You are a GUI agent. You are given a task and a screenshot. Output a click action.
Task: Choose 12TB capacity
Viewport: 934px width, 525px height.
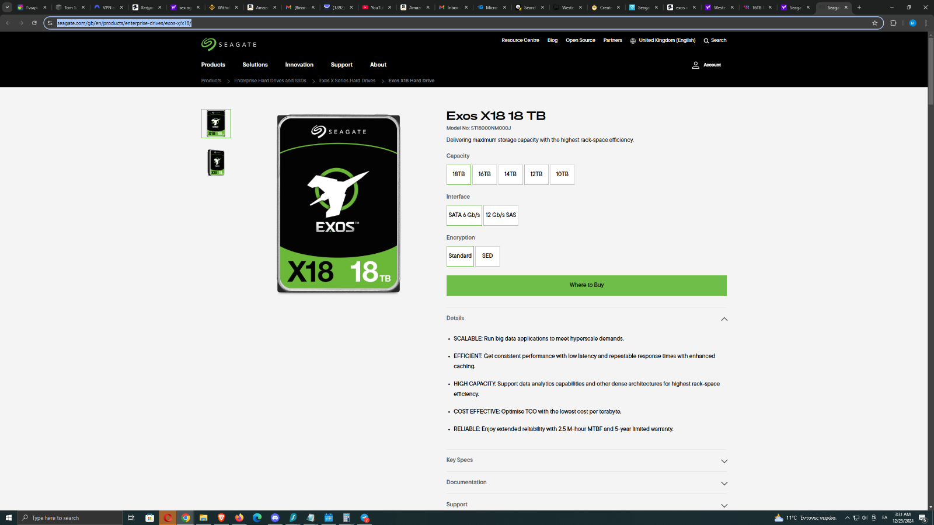pyautogui.click(x=536, y=174)
